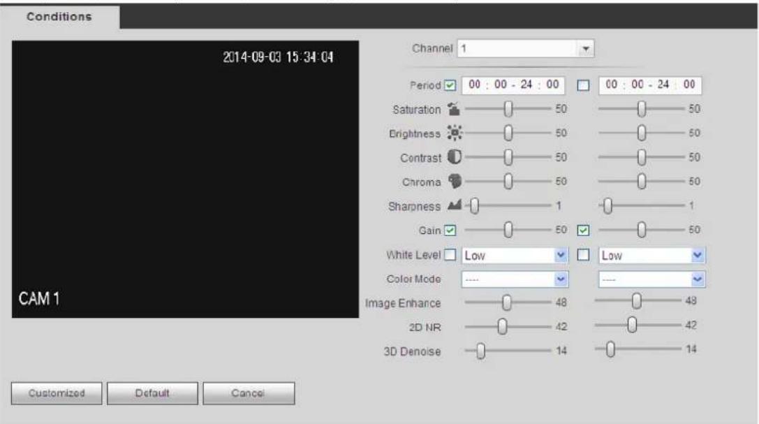Screen dimensions: 759x424
Task: Enable the second White Level checkbox
Action: click(583, 254)
